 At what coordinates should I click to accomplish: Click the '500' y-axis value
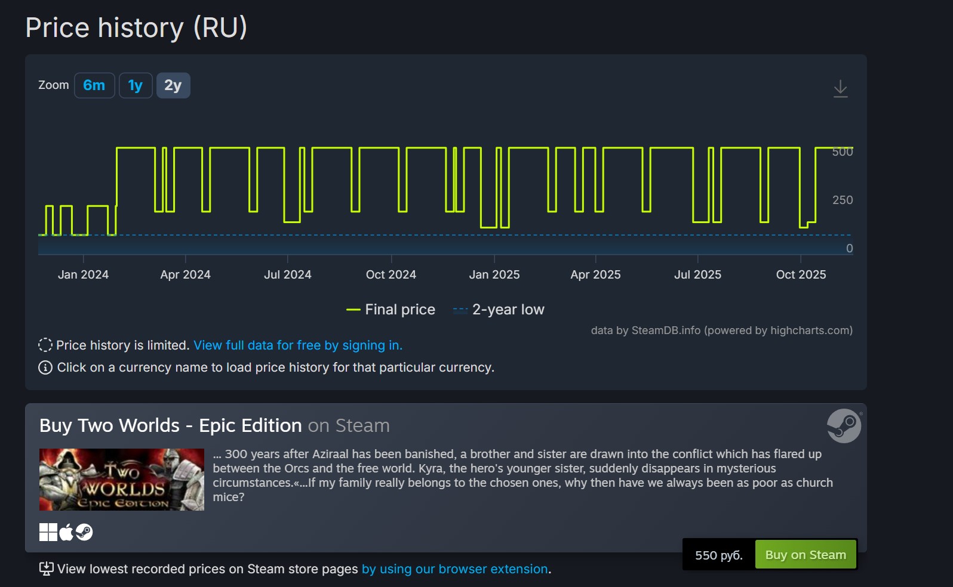click(x=843, y=152)
